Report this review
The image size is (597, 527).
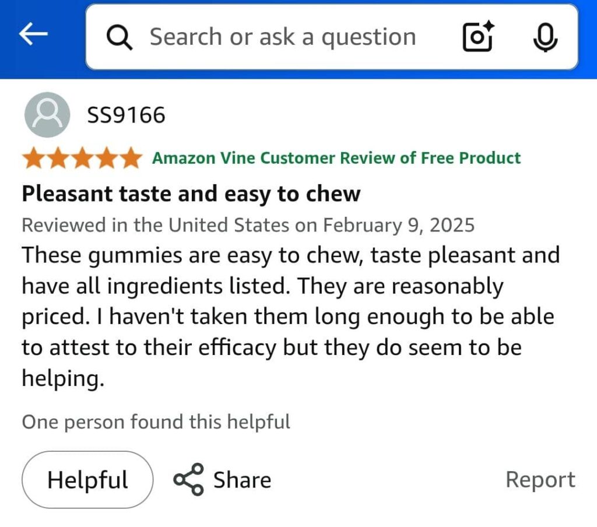[540, 480]
